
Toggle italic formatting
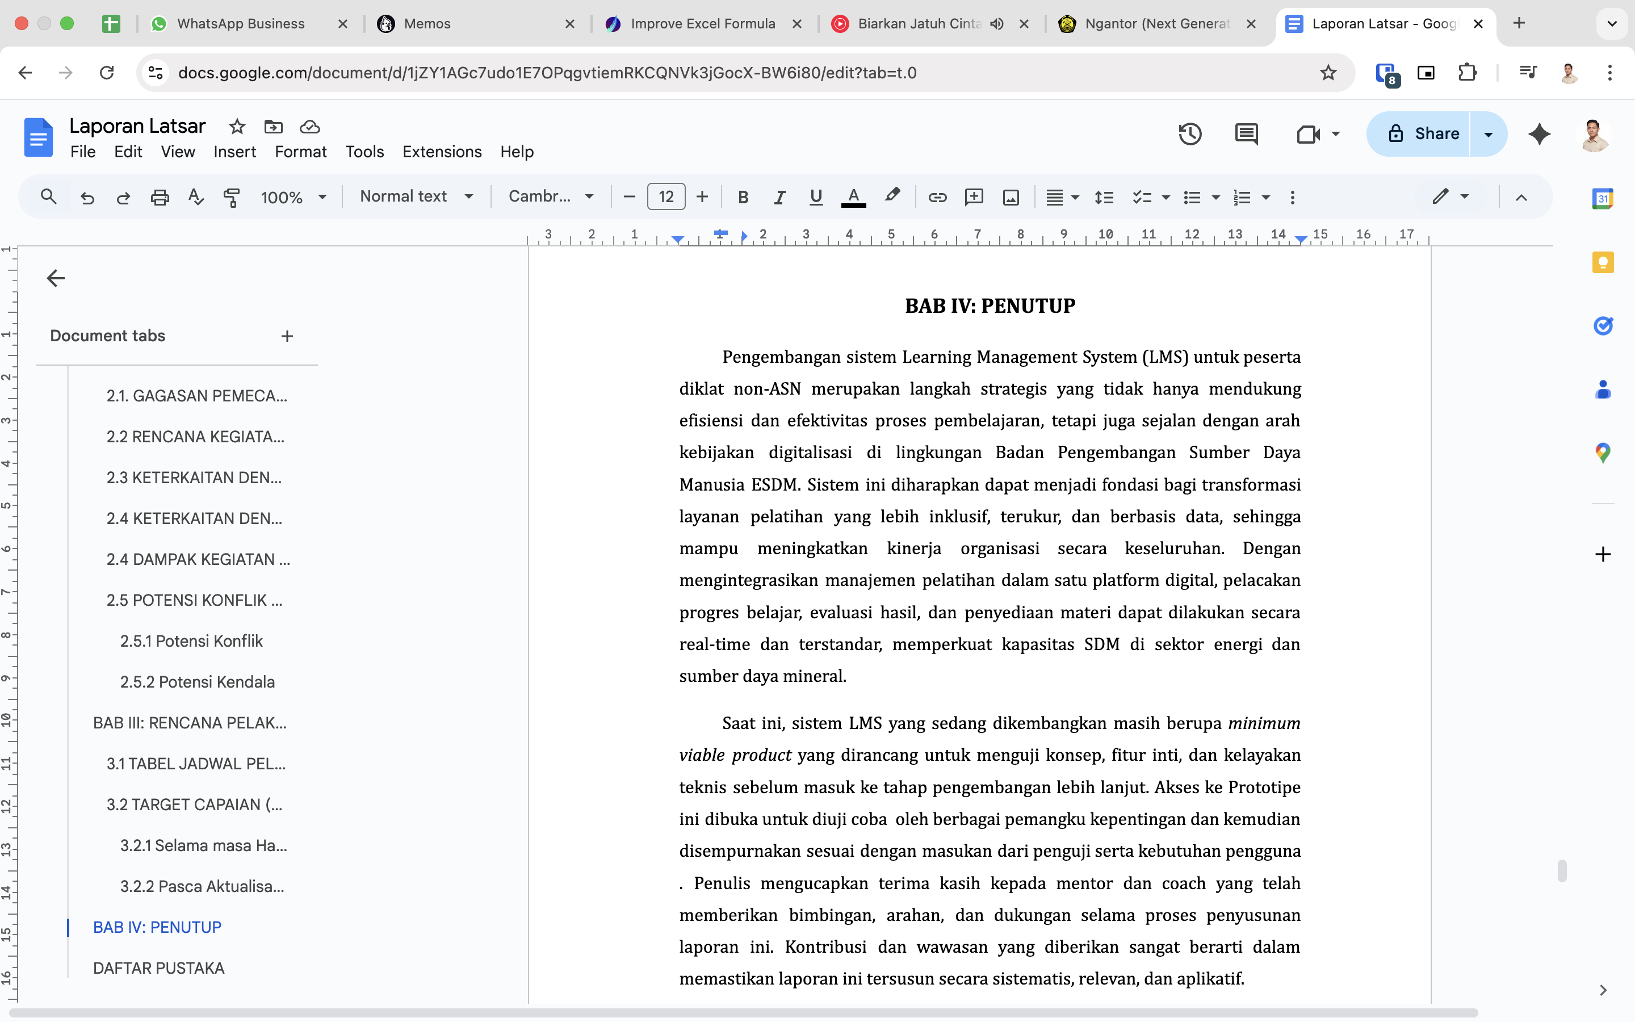click(779, 198)
